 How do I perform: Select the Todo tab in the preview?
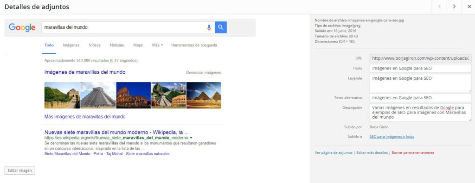pyautogui.click(x=49, y=45)
